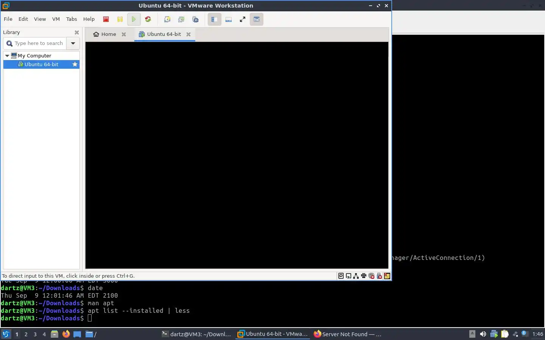Click the library search field
The height and width of the screenshot is (340, 545).
pyautogui.click(x=35, y=43)
